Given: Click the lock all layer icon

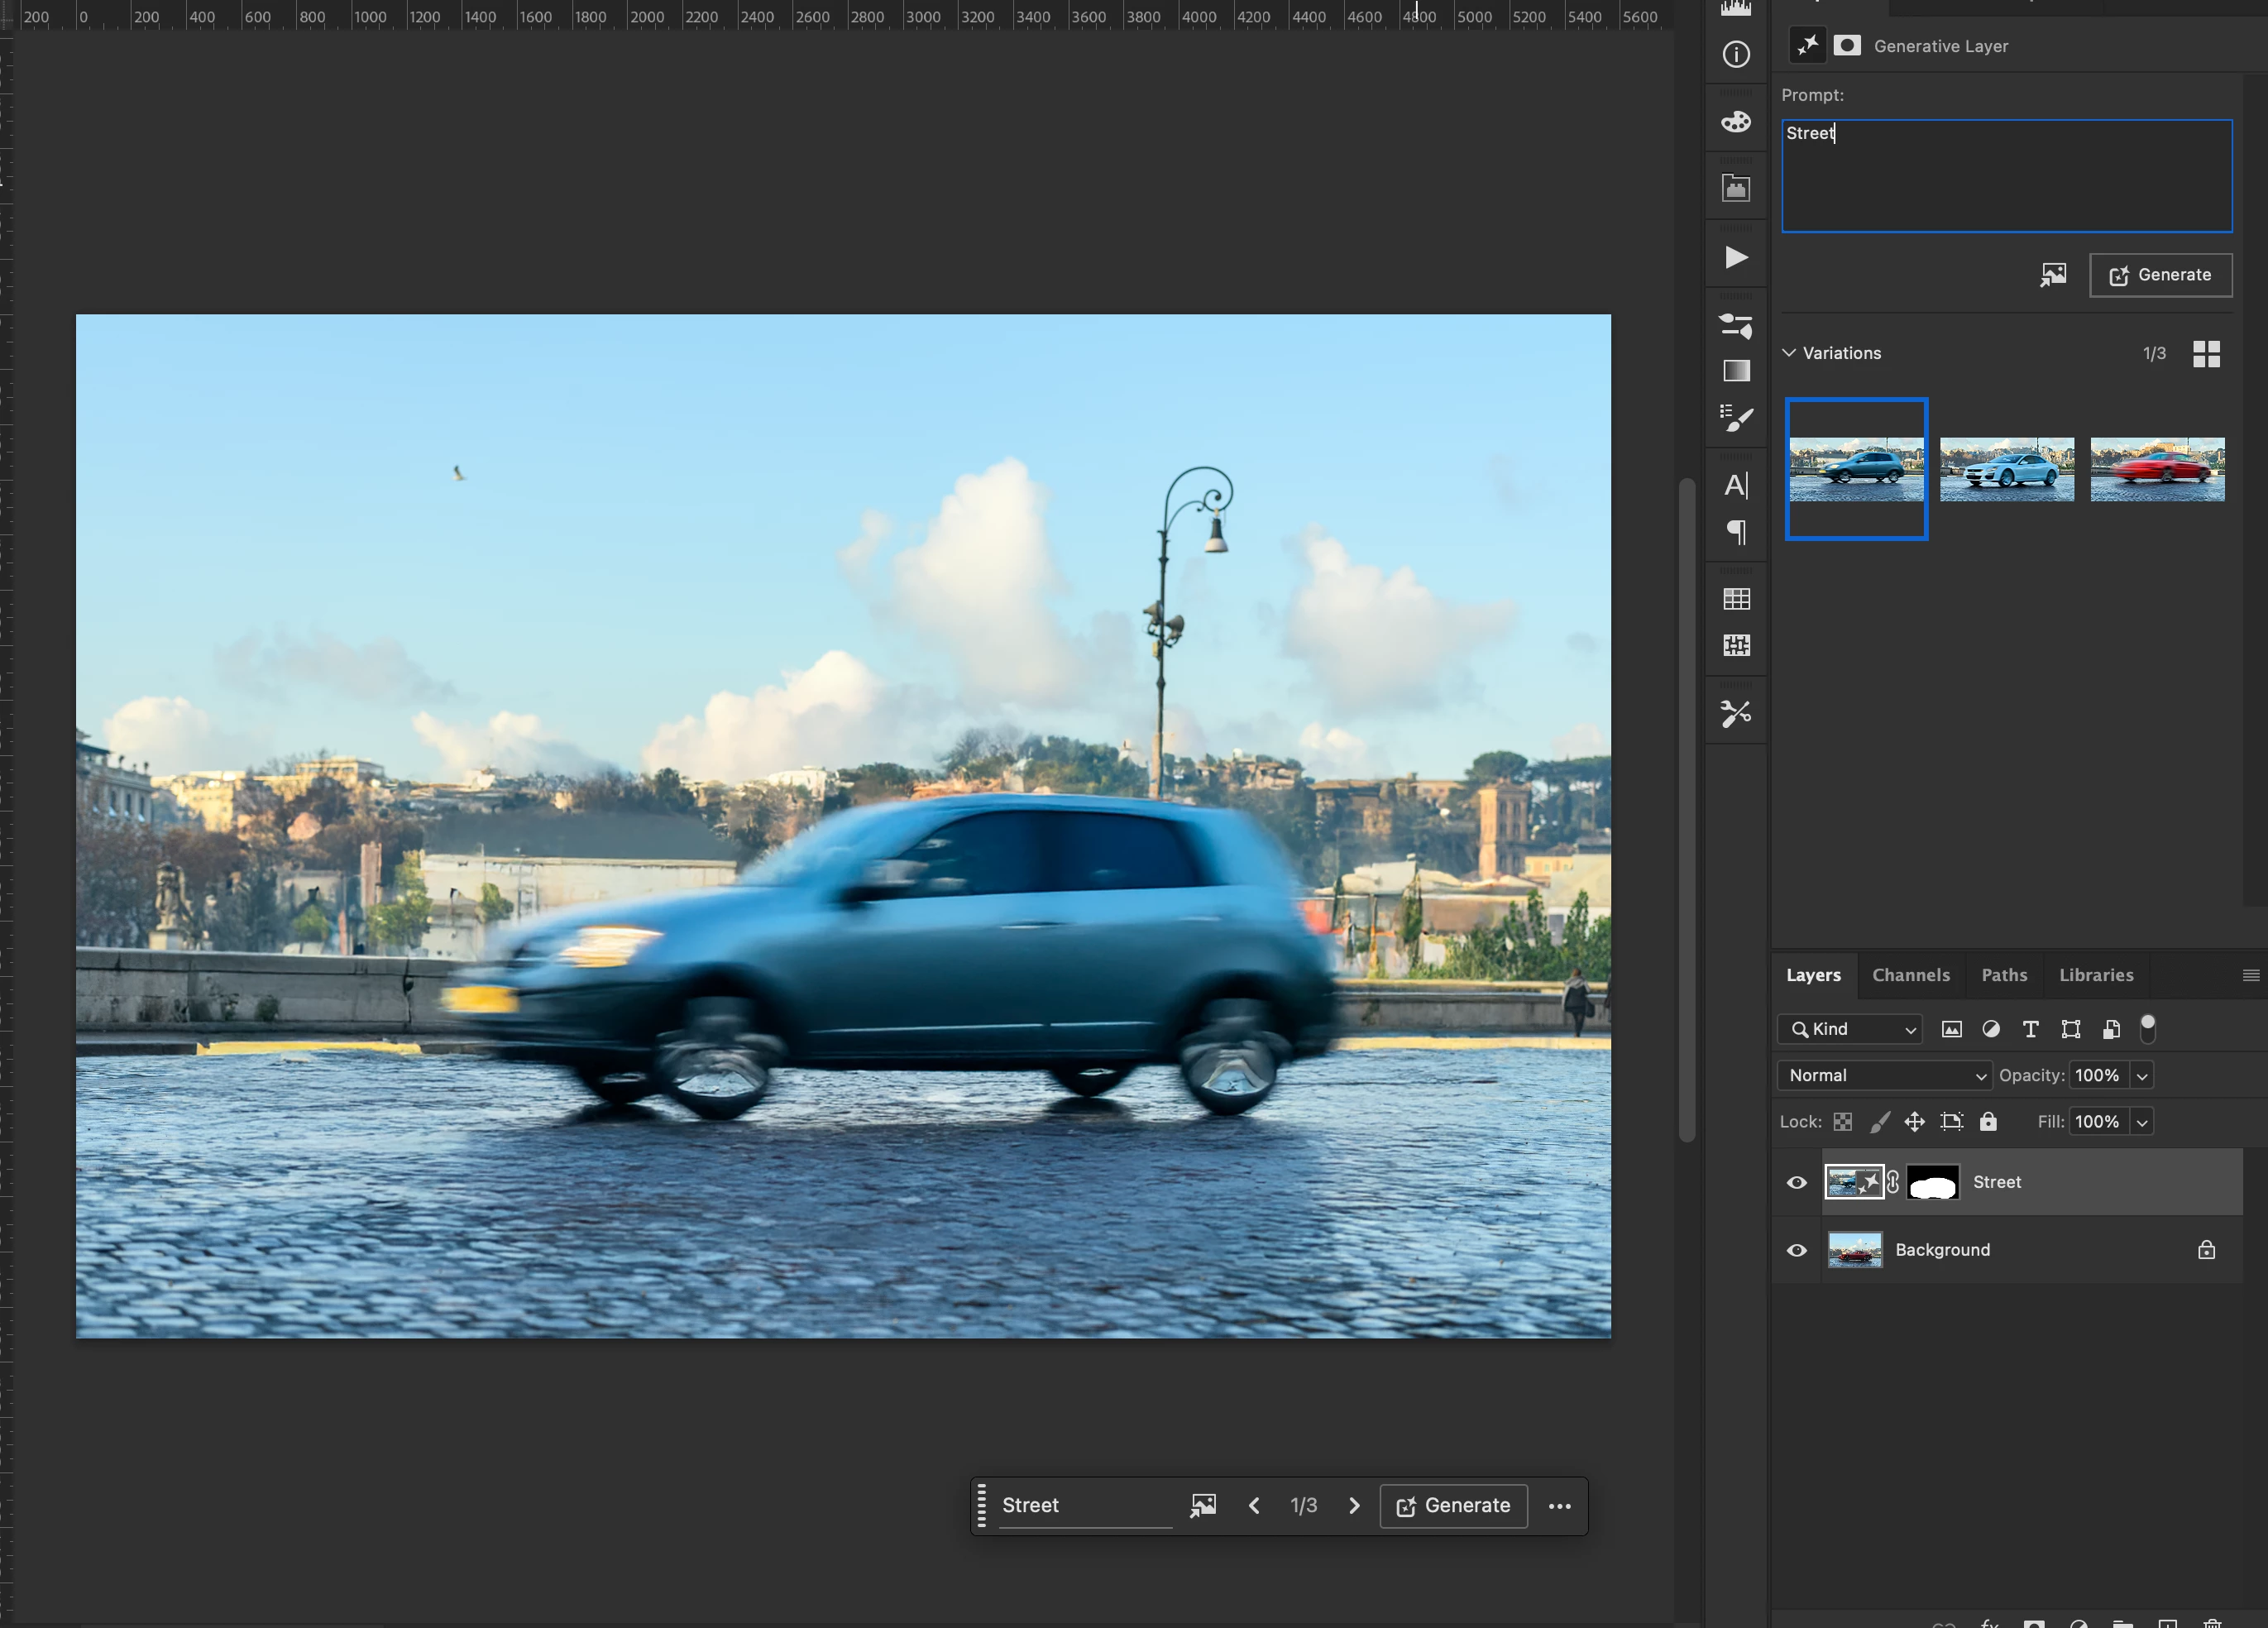Looking at the screenshot, I should pyautogui.click(x=1988, y=1122).
